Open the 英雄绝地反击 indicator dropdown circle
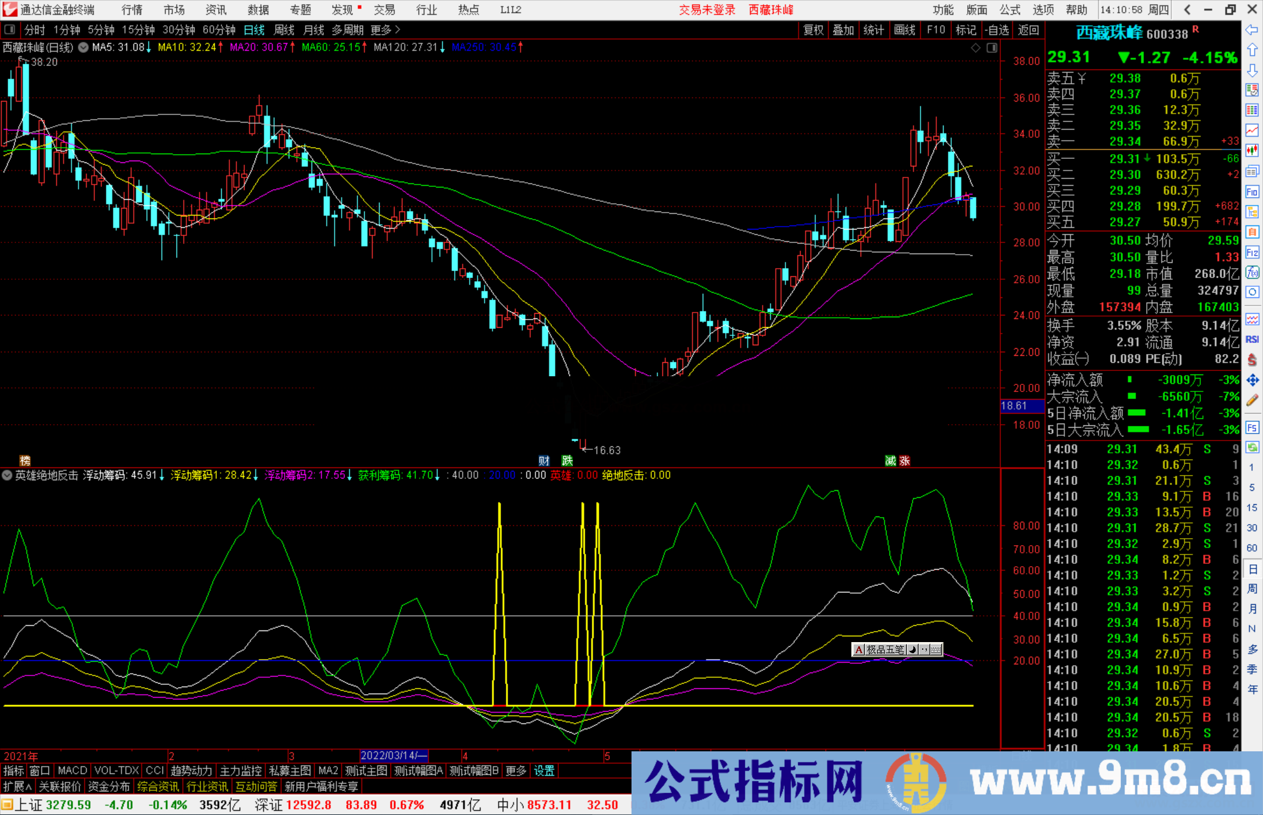This screenshot has height=815, width=1263. (x=7, y=475)
